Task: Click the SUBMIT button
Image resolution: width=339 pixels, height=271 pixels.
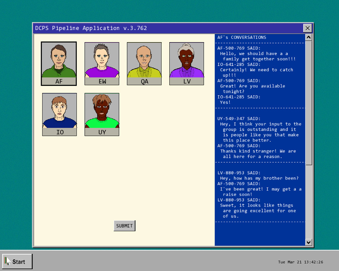Action: click(x=124, y=226)
